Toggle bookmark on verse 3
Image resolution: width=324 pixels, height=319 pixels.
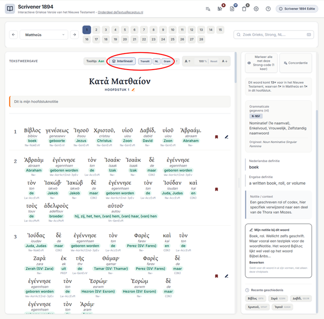[217, 276]
